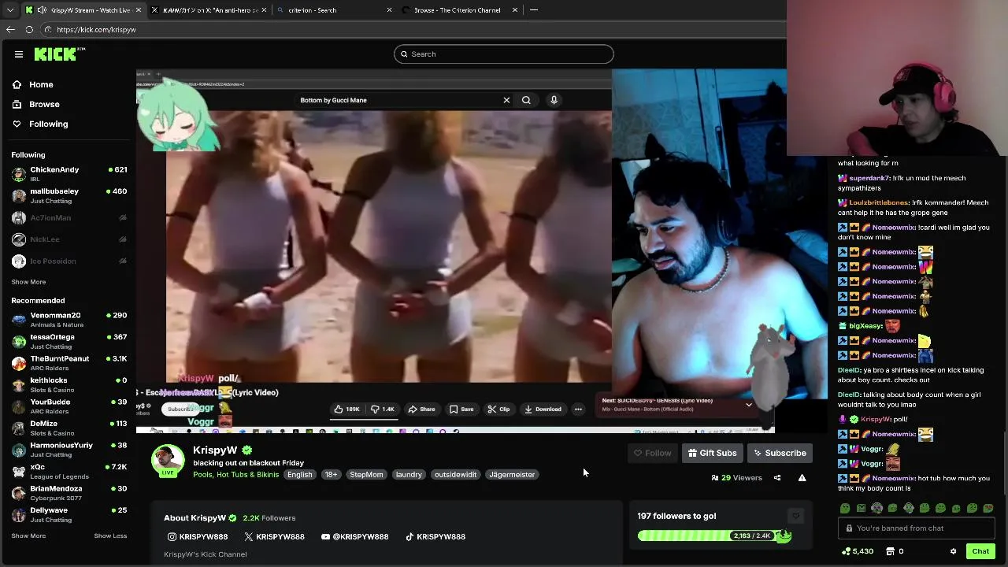Close the KrispyW Stream tab
This screenshot has width=1008, height=567.
point(139,10)
